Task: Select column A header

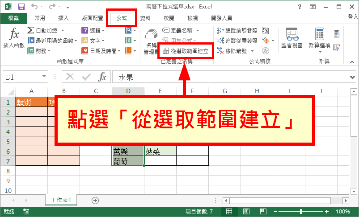Action: tap(32, 91)
